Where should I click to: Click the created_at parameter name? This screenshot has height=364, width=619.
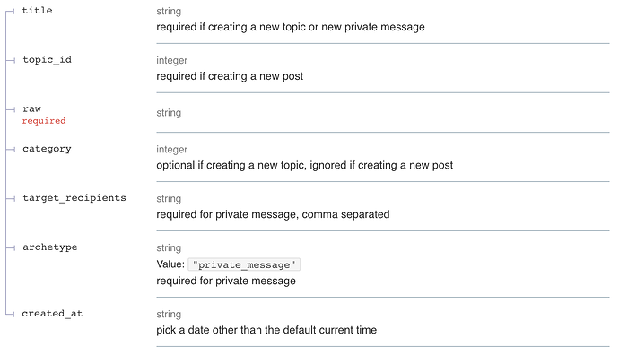click(x=52, y=314)
